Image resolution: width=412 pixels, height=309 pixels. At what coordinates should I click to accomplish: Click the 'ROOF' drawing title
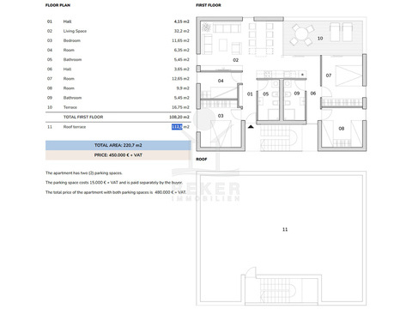[202, 159]
